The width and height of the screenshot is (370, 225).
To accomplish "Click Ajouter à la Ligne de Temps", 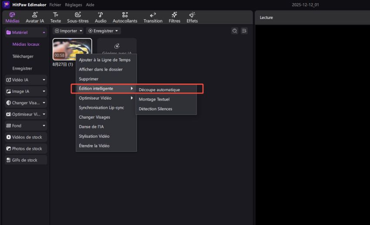I will [104, 60].
